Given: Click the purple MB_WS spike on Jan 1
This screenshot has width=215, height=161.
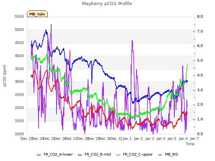Looking at the screenshot, I should pos(132,40).
